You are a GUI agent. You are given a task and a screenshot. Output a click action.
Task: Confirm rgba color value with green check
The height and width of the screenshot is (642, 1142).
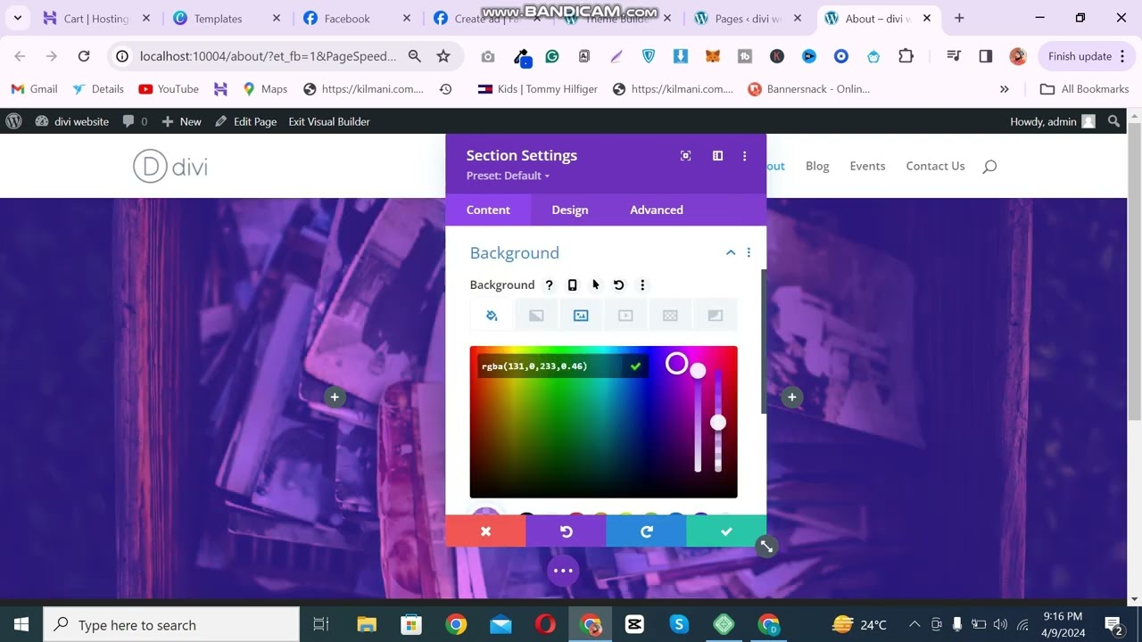635,366
